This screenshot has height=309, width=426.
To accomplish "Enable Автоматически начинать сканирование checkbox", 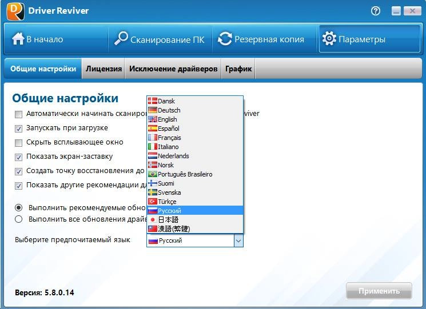I will pyautogui.click(x=18, y=114).
